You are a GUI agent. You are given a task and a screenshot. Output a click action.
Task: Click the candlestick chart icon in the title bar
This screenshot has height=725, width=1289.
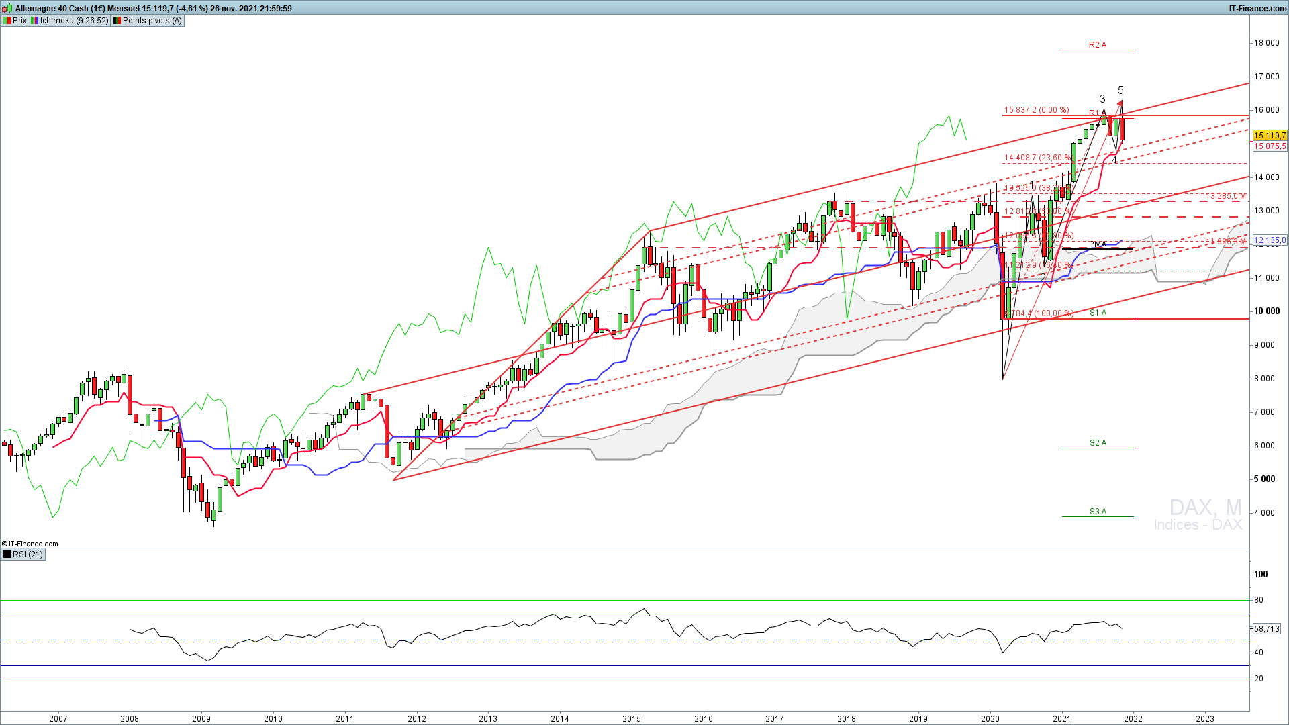click(7, 9)
